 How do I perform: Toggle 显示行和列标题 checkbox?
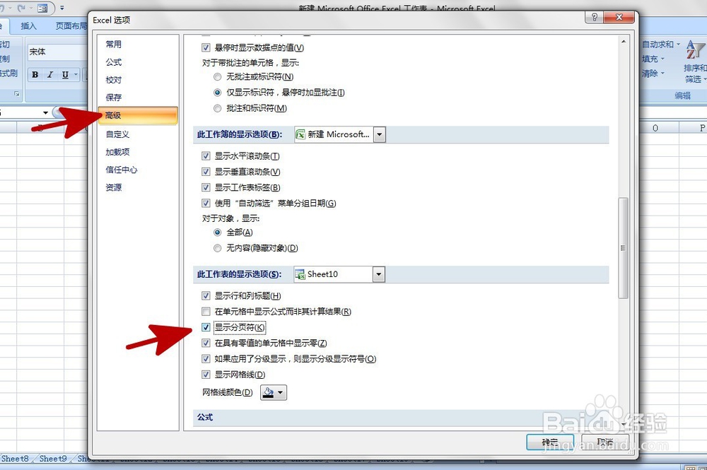tap(206, 295)
